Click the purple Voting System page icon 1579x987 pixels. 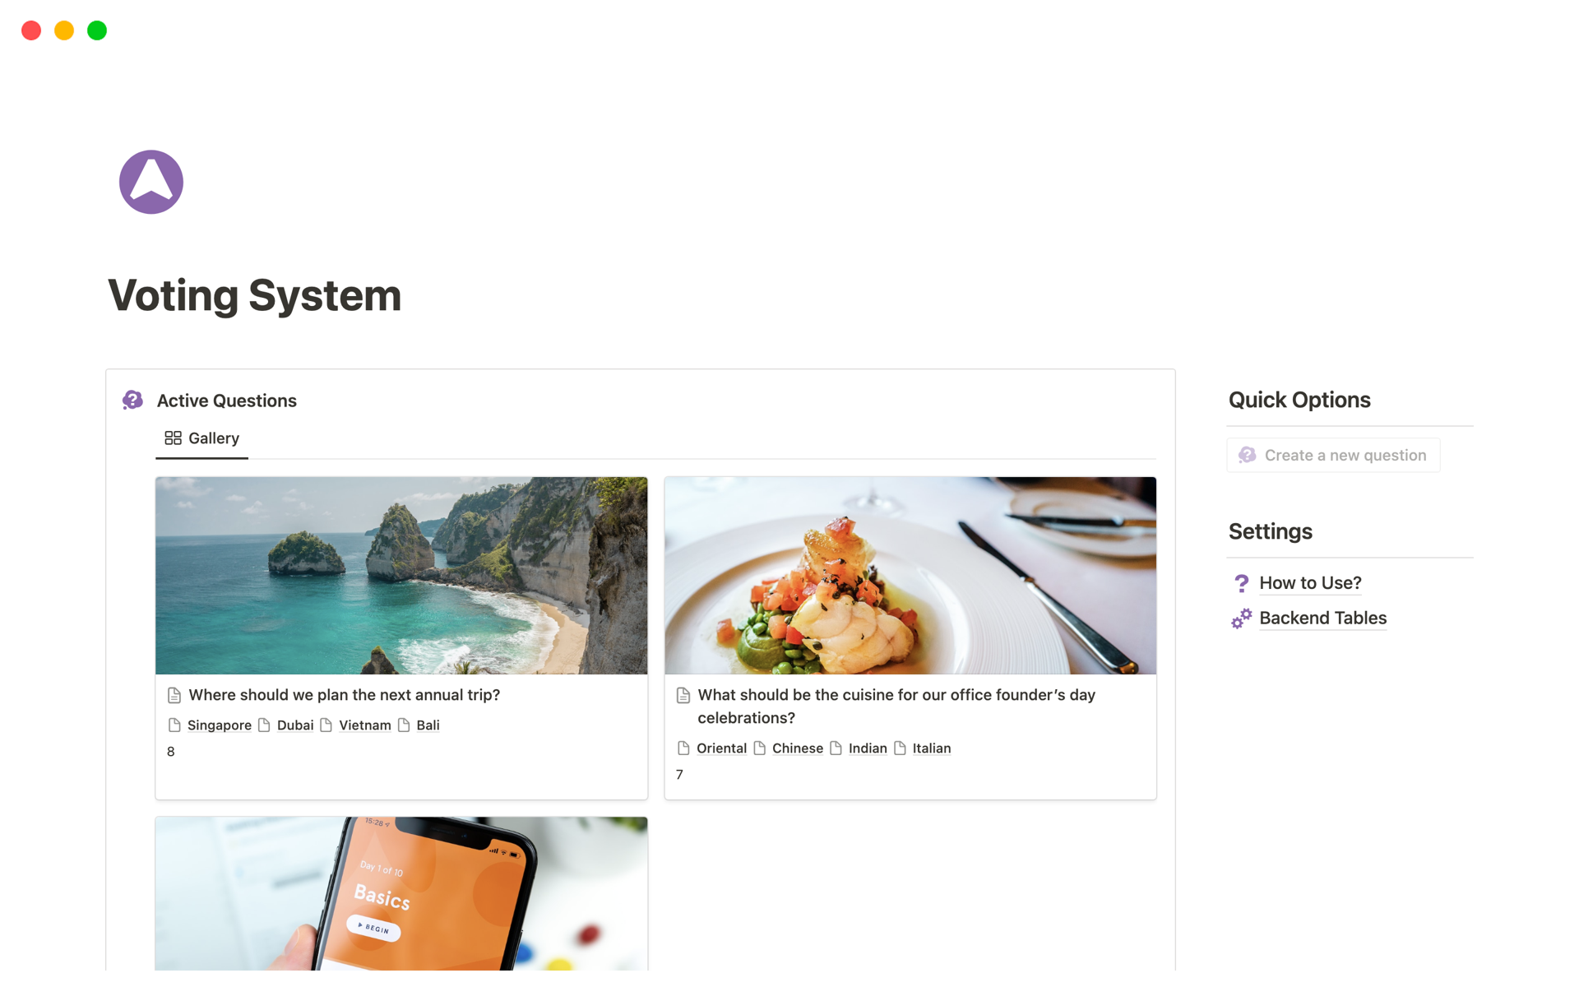point(151,182)
